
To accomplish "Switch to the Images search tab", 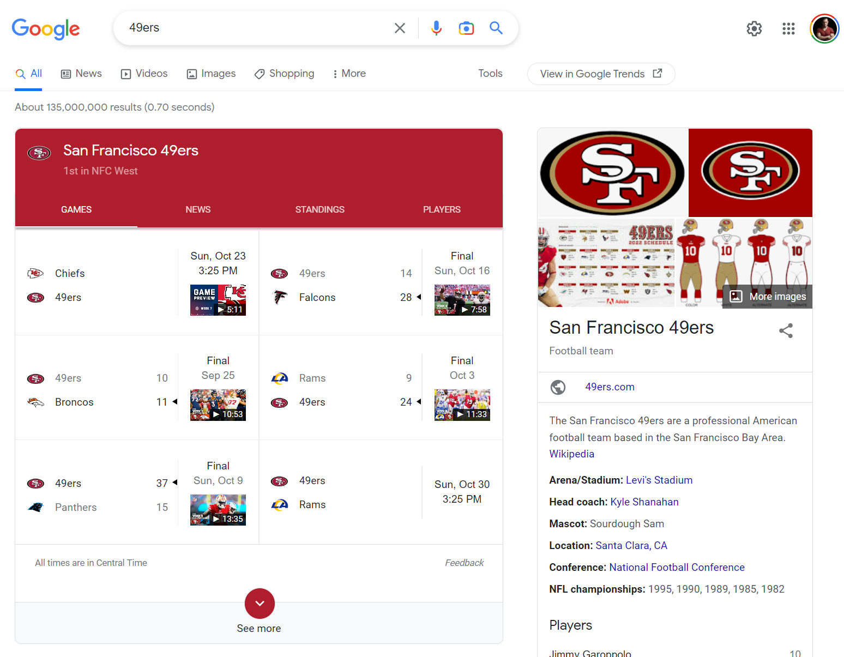I will coord(211,74).
